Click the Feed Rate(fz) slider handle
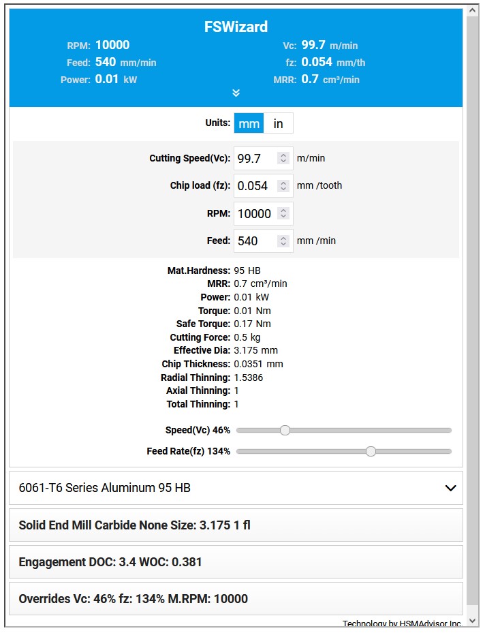The width and height of the screenshot is (485, 633). pyautogui.click(x=371, y=451)
